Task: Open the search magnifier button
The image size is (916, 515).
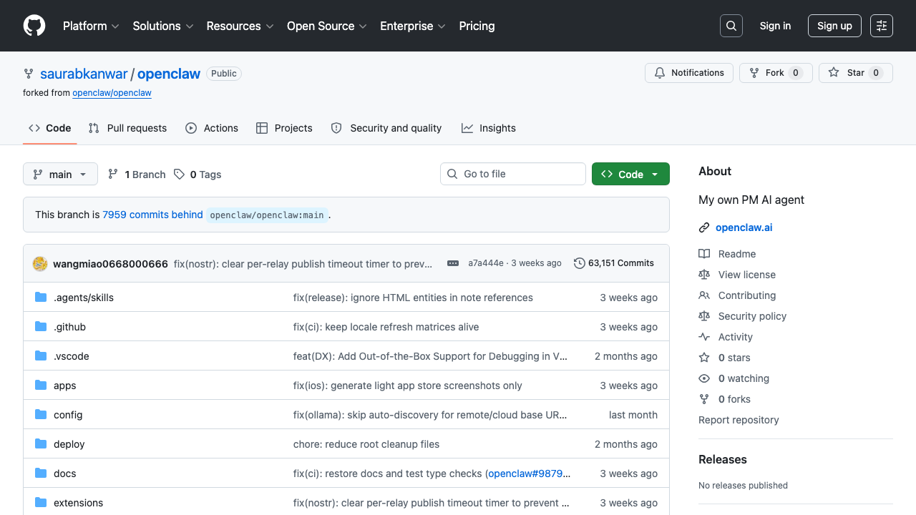Action: pyautogui.click(x=731, y=26)
